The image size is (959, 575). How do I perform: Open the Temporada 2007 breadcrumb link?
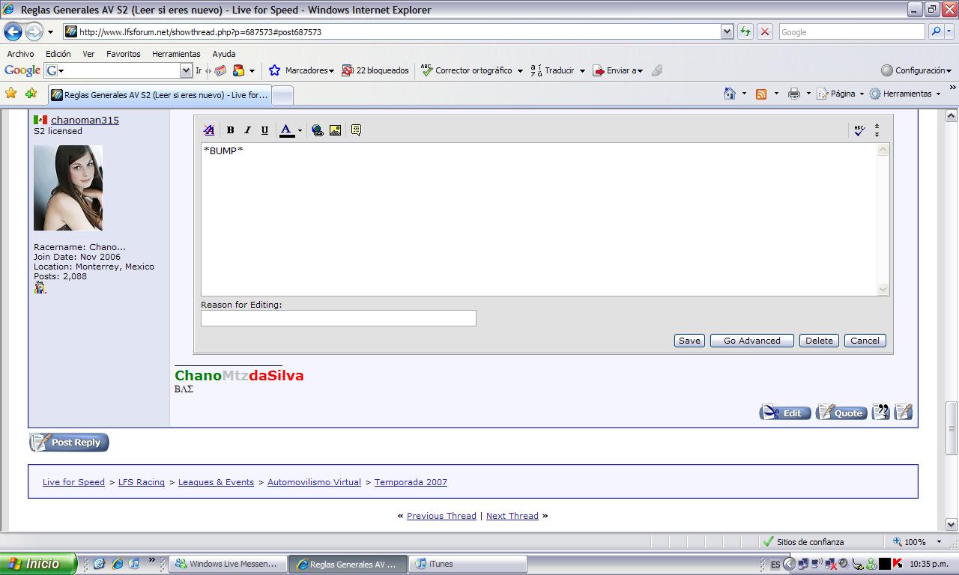pyautogui.click(x=411, y=482)
